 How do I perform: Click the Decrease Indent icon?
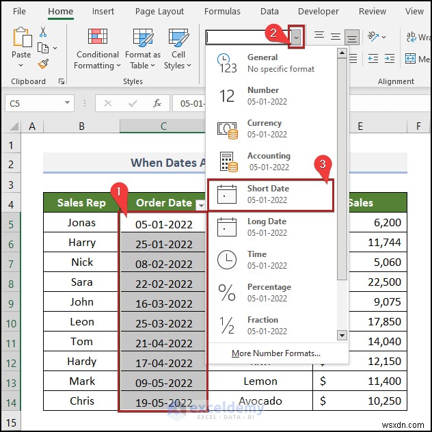373,58
